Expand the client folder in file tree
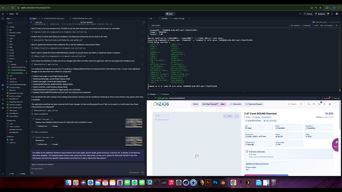 pyautogui.click(x=11, y=38)
